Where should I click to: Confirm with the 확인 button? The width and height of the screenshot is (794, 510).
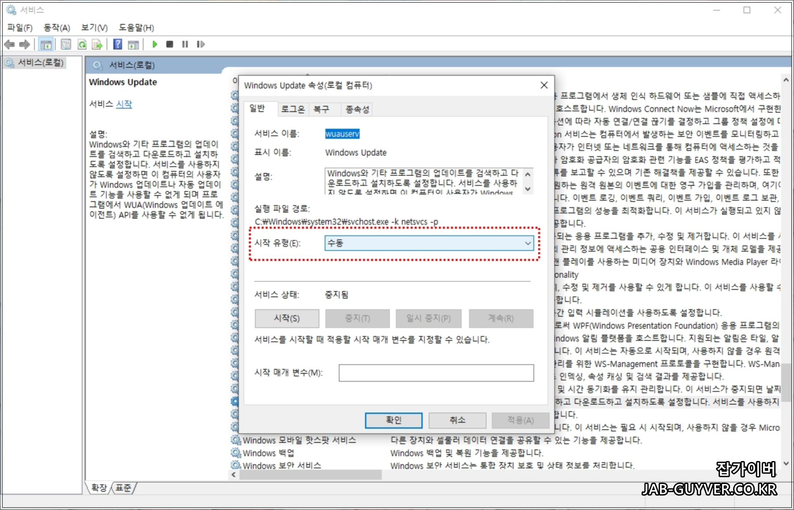click(x=393, y=420)
